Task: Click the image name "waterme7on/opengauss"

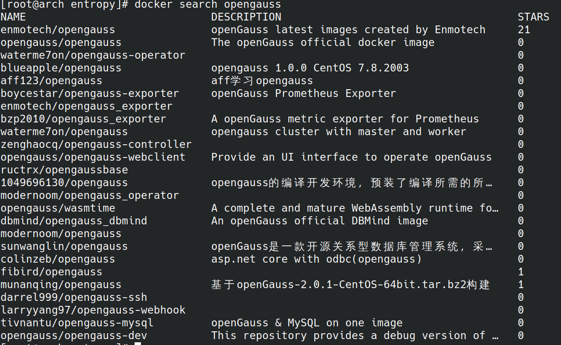Action: point(64,132)
